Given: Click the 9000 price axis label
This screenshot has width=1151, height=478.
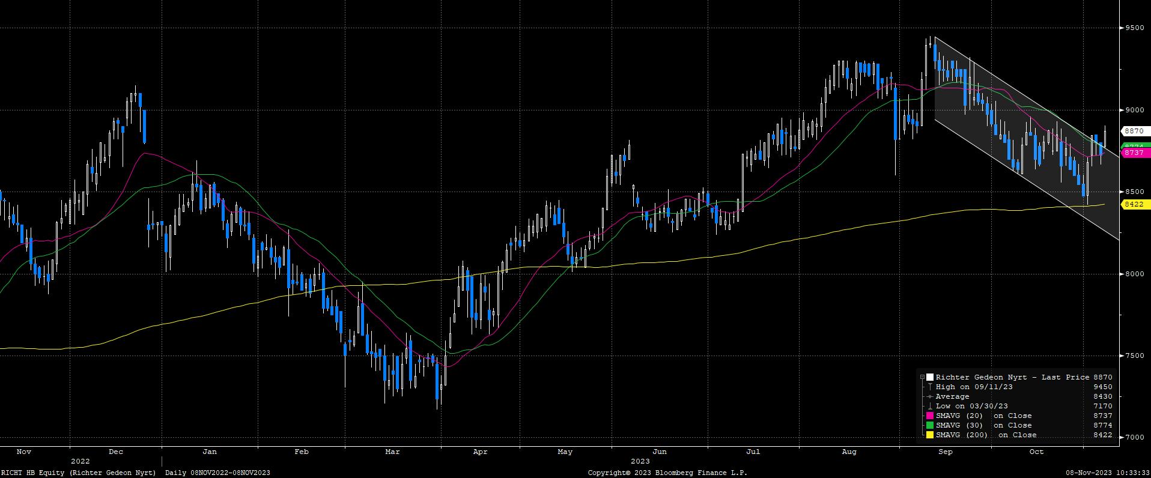Looking at the screenshot, I should point(1134,110).
